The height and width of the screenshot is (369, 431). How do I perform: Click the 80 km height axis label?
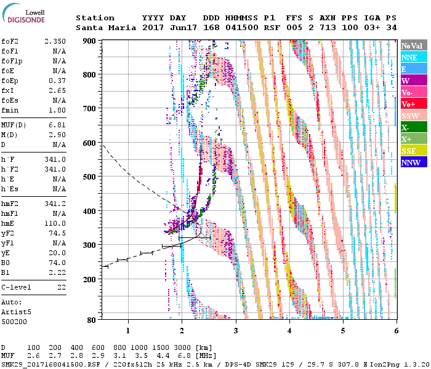(x=91, y=320)
